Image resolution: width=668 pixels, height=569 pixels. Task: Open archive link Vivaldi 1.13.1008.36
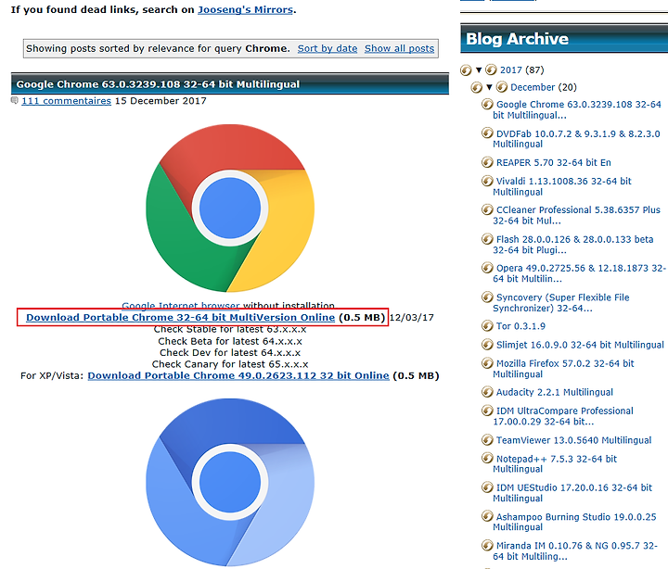(x=562, y=186)
